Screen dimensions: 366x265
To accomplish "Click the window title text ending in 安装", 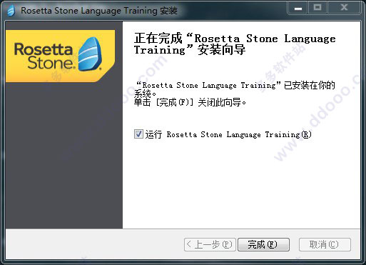I will click(x=99, y=11).
